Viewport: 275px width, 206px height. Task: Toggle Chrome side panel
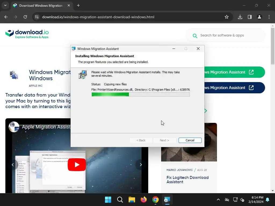pyautogui.click(x=250, y=17)
